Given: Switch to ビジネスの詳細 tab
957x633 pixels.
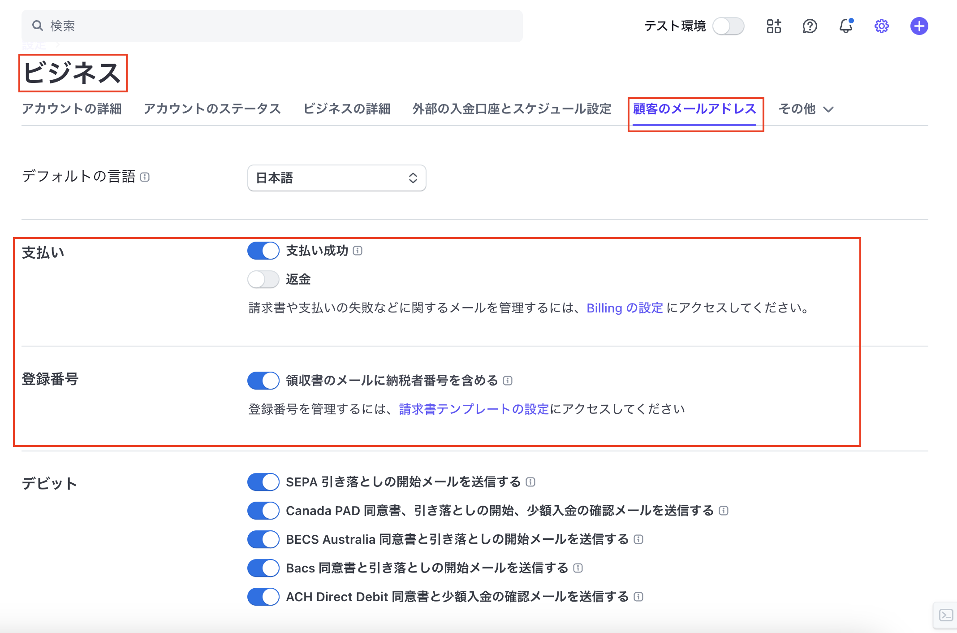Looking at the screenshot, I should tap(347, 109).
